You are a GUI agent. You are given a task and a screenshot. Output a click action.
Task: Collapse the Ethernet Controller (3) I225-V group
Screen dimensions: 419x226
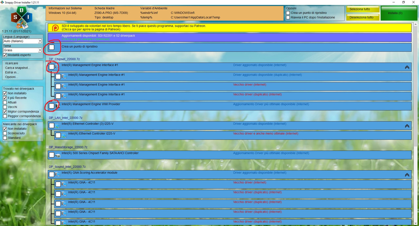click(407, 126)
